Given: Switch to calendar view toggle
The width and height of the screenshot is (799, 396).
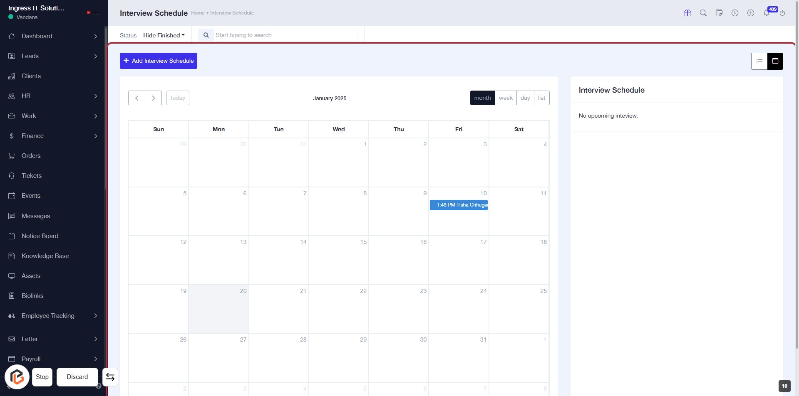Looking at the screenshot, I should pyautogui.click(x=775, y=61).
